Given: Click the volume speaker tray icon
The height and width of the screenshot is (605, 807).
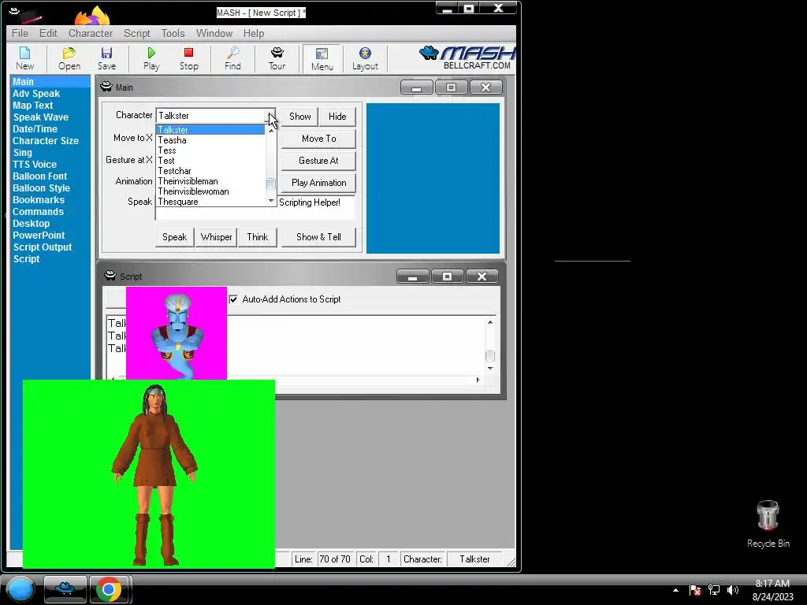Looking at the screenshot, I should [x=732, y=590].
